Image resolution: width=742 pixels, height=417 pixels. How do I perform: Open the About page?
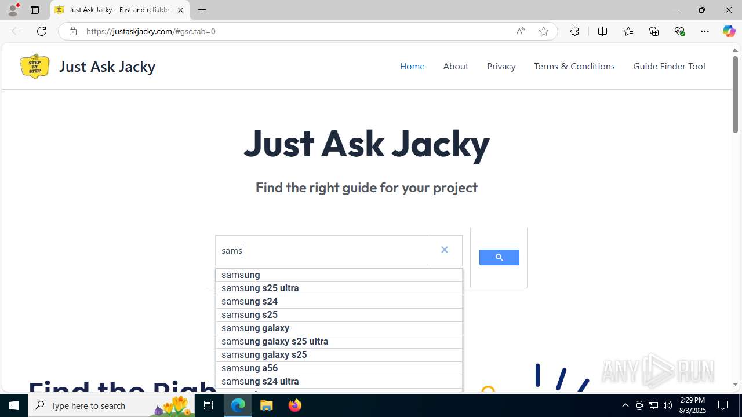[x=456, y=66]
